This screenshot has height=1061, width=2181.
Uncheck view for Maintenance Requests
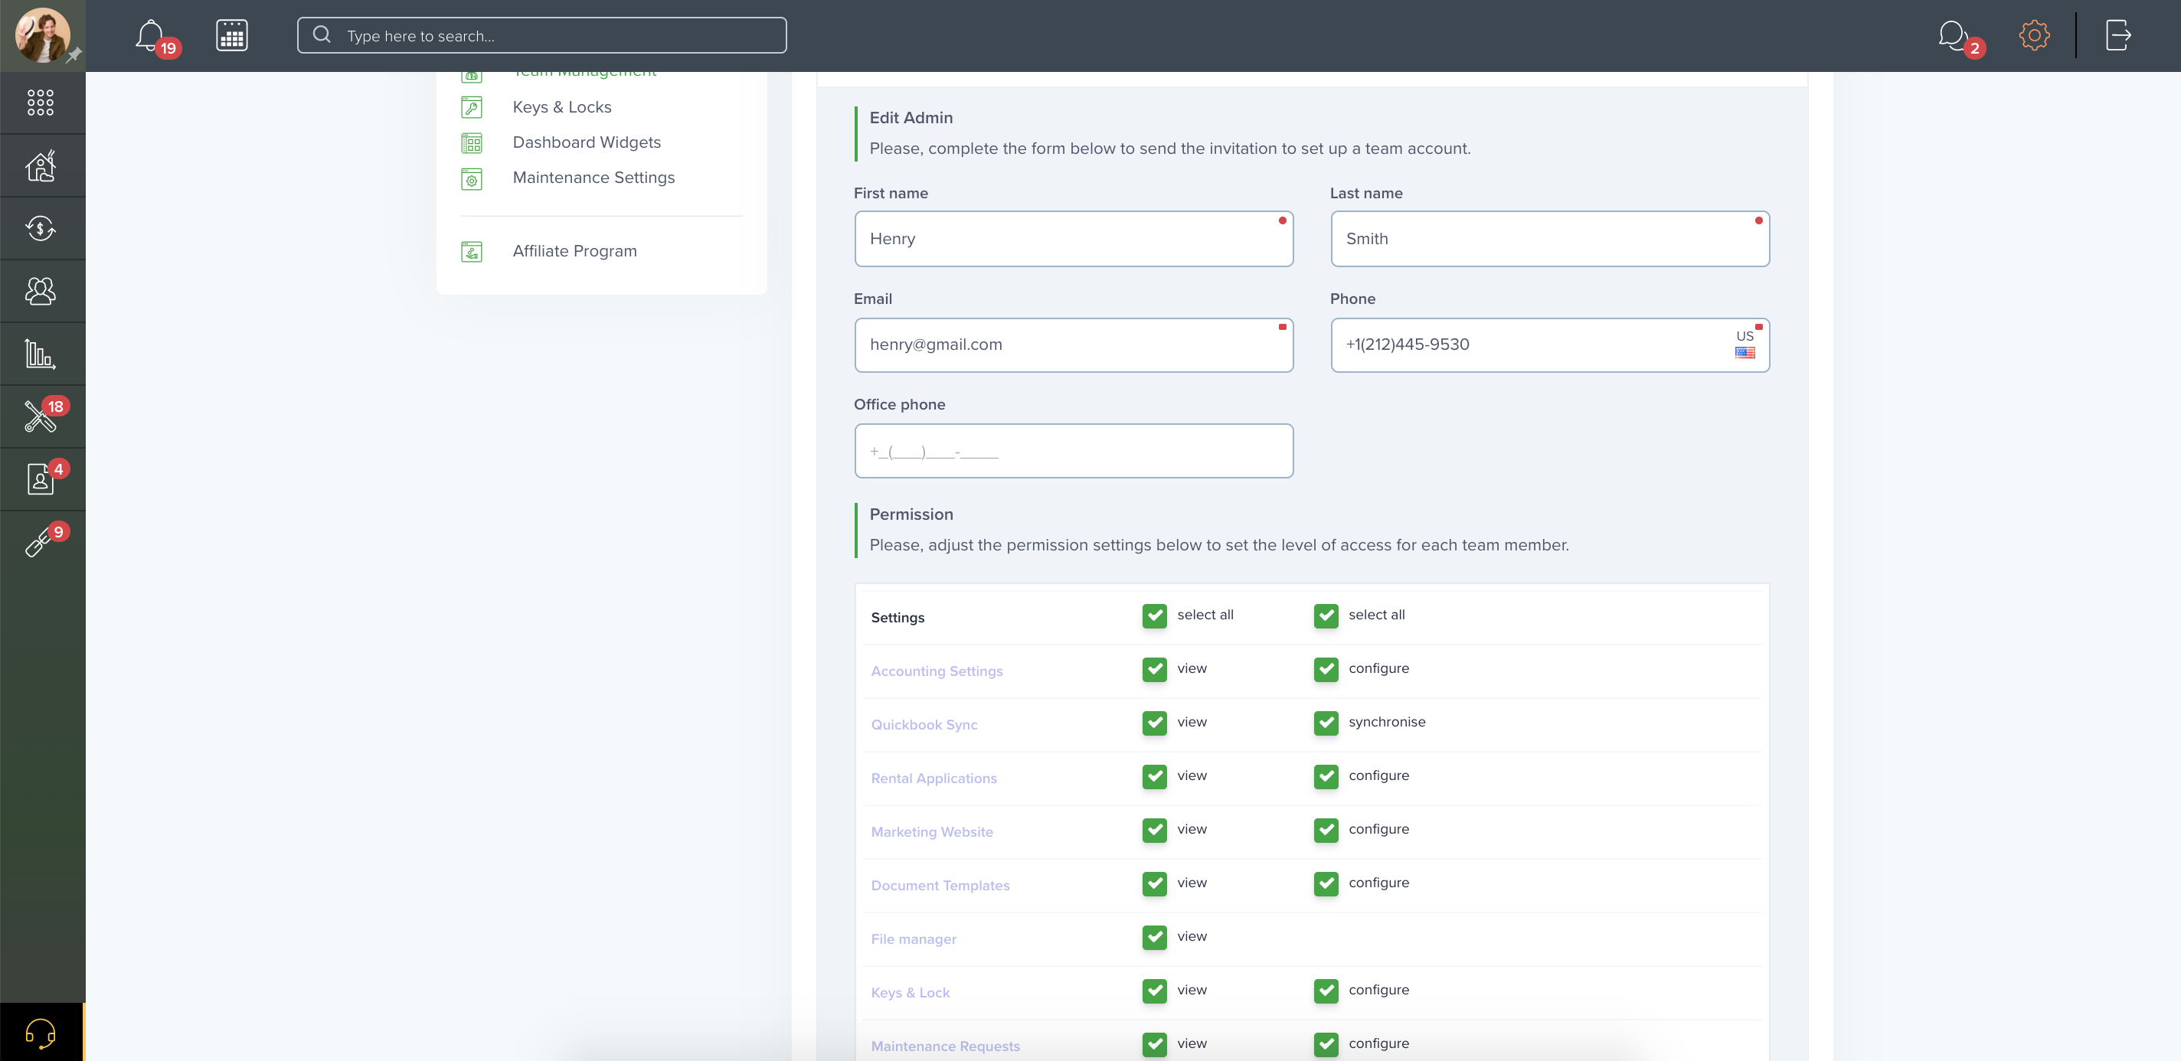[x=1154, y=1044]
